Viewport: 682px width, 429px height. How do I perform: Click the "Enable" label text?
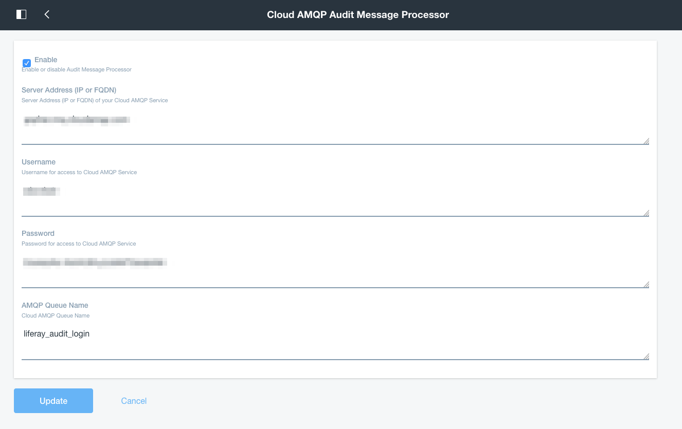pyautogui.click(x=46, y=60)
